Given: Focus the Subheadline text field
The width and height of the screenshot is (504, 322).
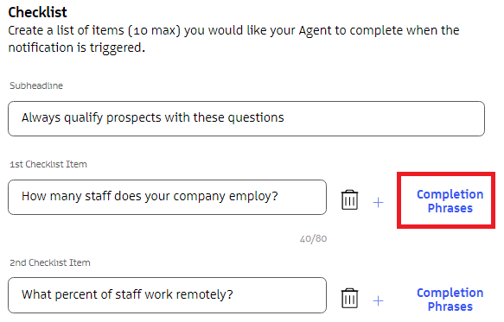Looking at the screenshot, I should (246, 118).
